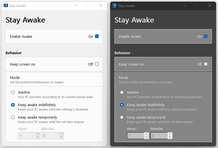218x148 pixels.
Task: Uncheck Enable Awake checkbox in dark window
Action: click(206, 36)
